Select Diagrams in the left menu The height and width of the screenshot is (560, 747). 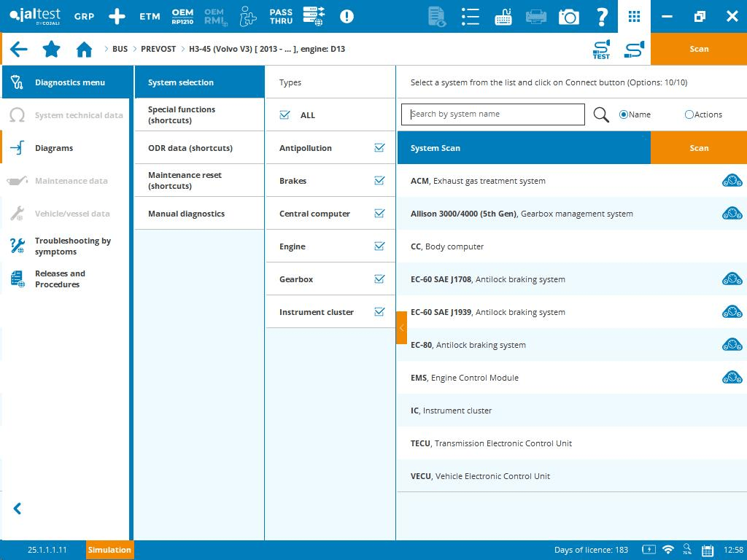(54, 148)
